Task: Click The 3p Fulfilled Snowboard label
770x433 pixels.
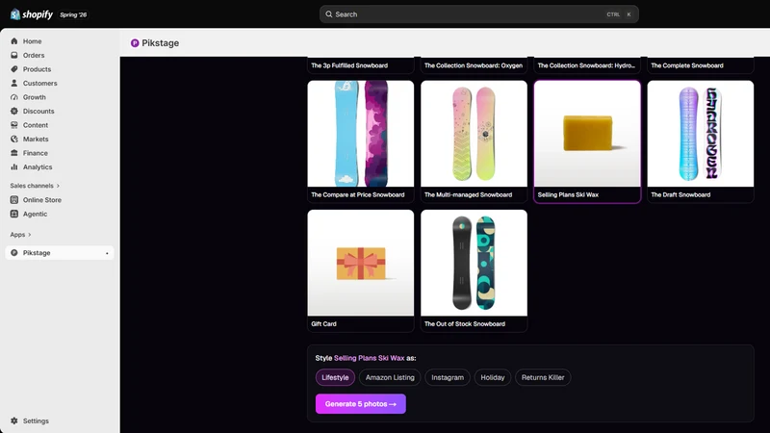Action: (349, 65)
